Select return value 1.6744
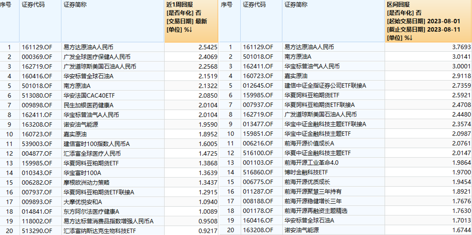472x235 pixels. pos(461,230)
